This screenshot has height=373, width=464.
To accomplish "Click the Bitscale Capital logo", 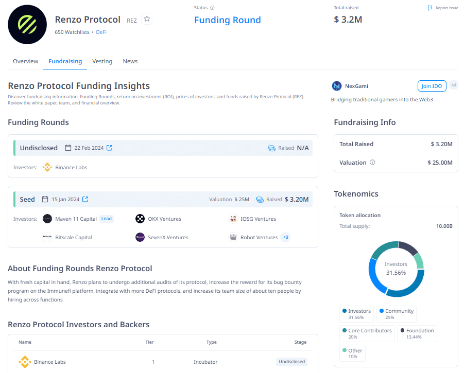I will [47, 237].
